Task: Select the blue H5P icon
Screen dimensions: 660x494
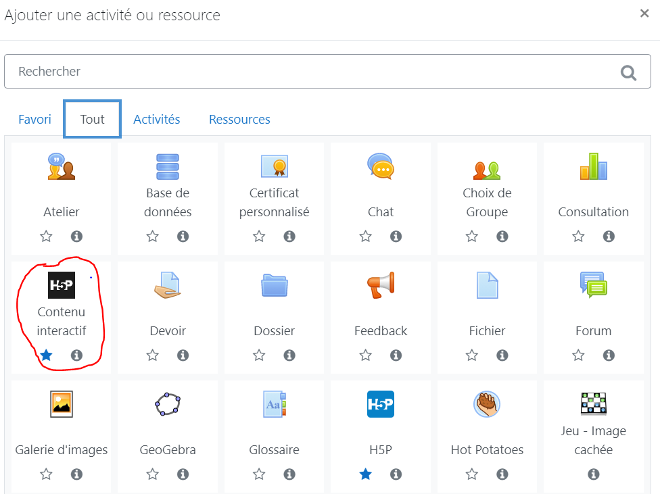Action: (x=381, y=404)
